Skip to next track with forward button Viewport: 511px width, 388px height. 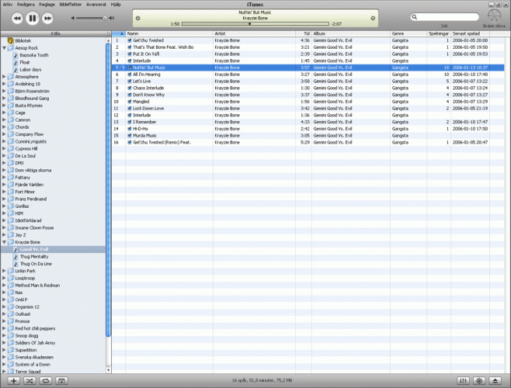[x=47, y=19]
